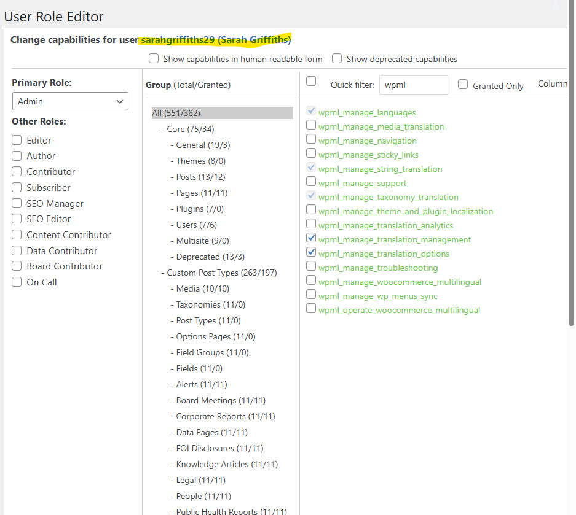Enable wpml_manage_media_translation capability
This screenshot has width=576, height=515.
(311, 125)
